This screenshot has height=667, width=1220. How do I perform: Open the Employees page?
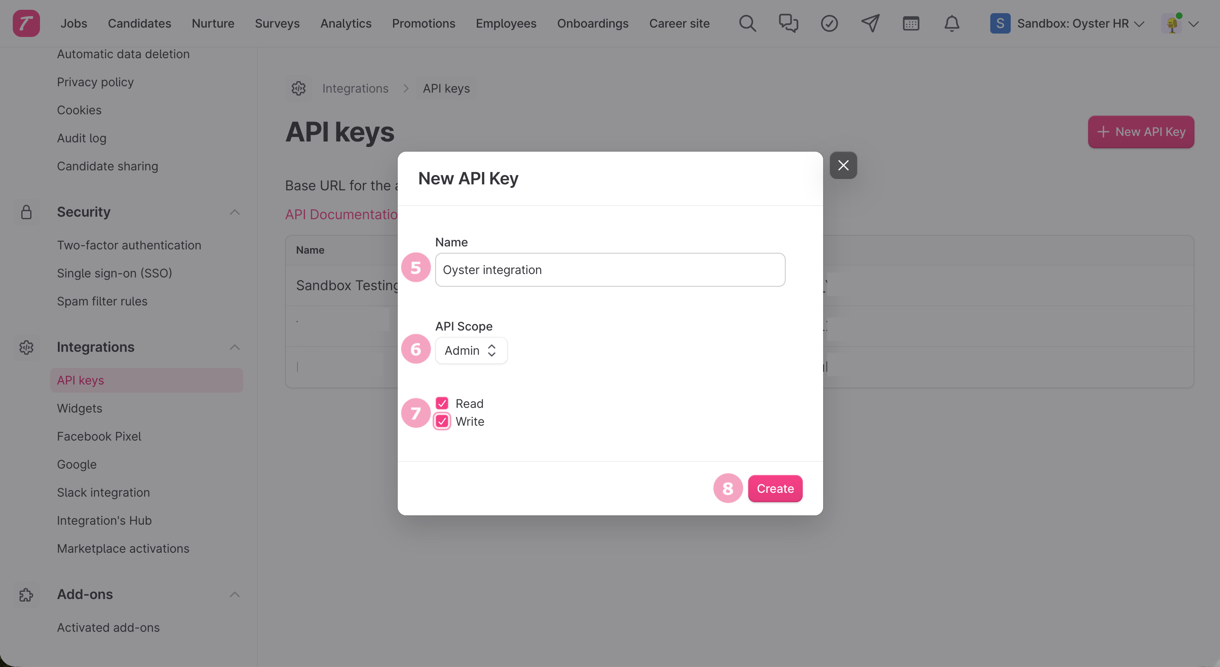(506, 23)
